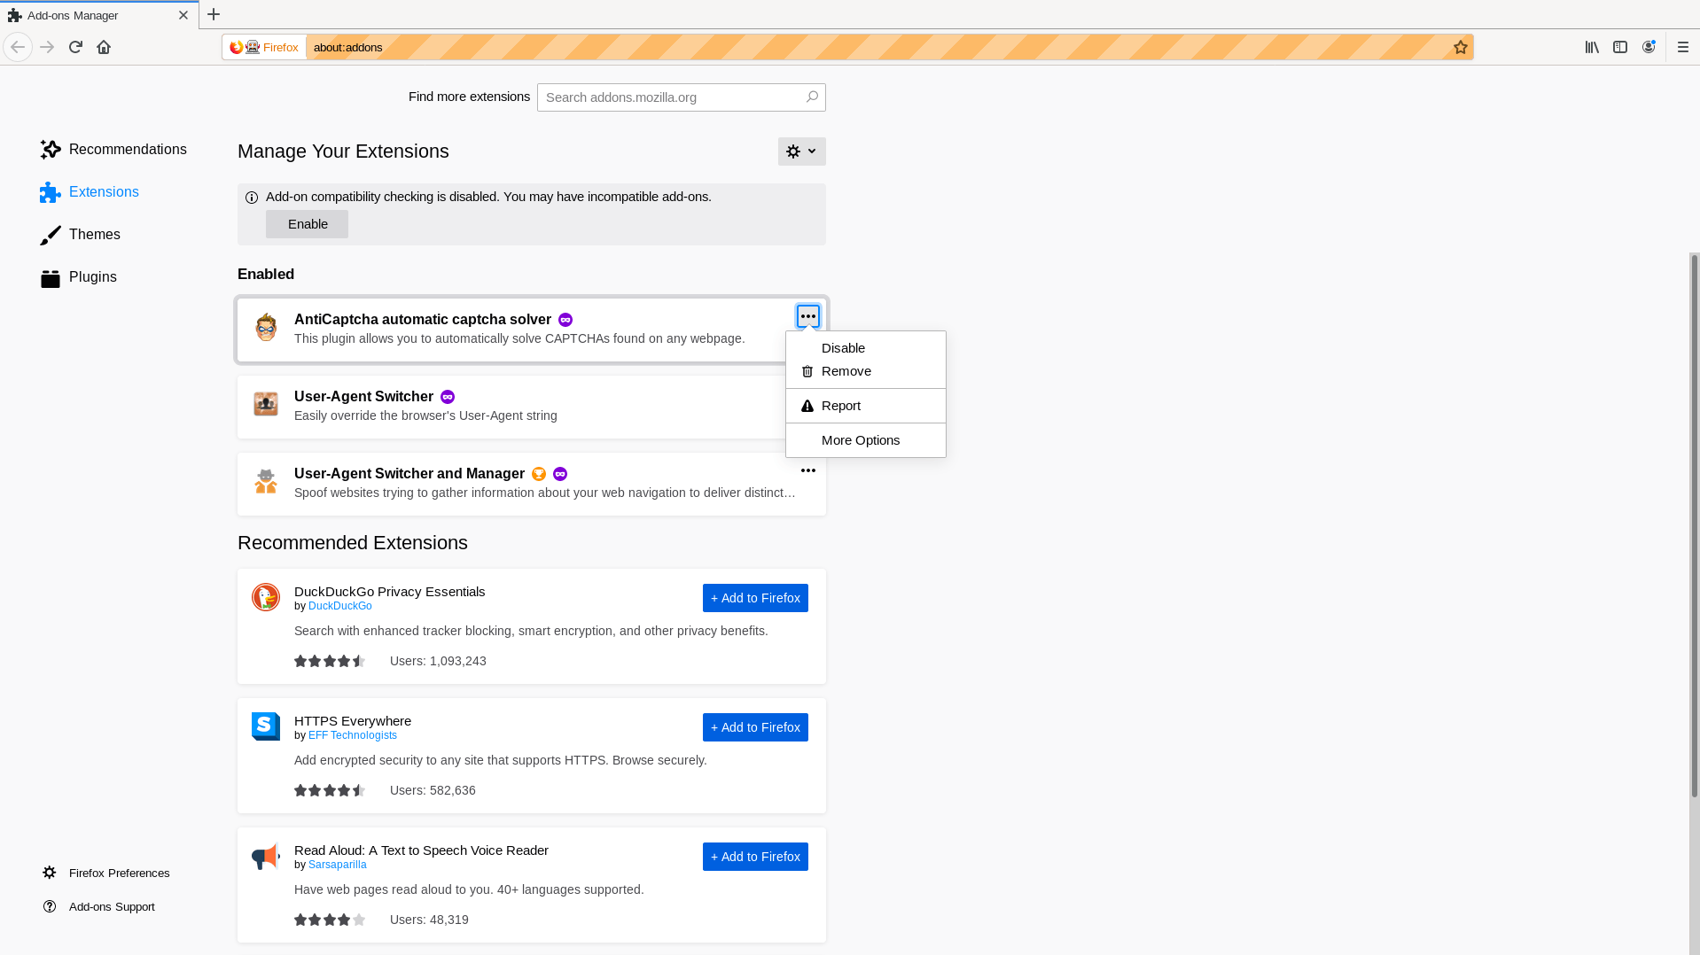The width and height of the screenshot is (1700, 955).
Task: Open the hamburger application menu
Action: (x=1683, y=47)
